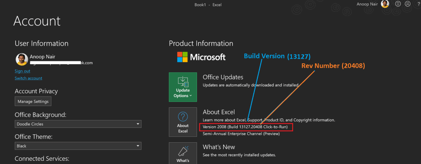Click the Account Privacy heading

tap(36, 91)
